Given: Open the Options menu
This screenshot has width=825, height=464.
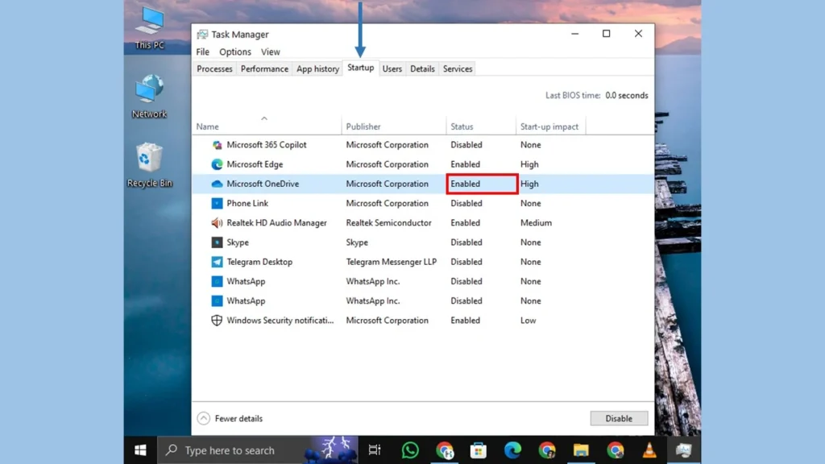Looking at the screenshot, I should point(235,52).
